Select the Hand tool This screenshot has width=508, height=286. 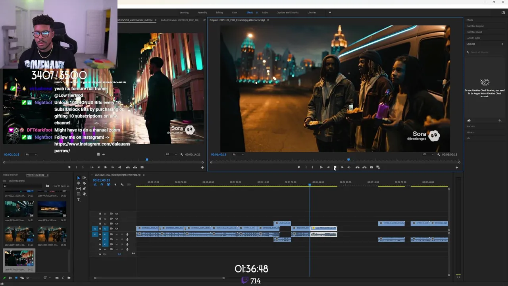pos(84,194)
